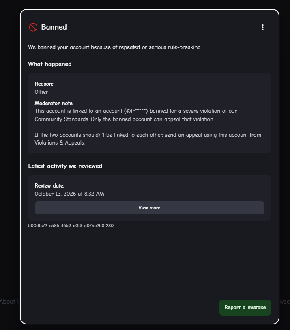The image size is (290, 330).
Task: Click the October 13, 2026 date text
Action: [69, 194]
